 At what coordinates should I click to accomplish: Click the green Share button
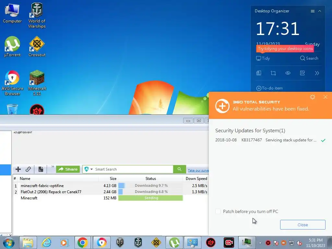click(x=68, y=169)
